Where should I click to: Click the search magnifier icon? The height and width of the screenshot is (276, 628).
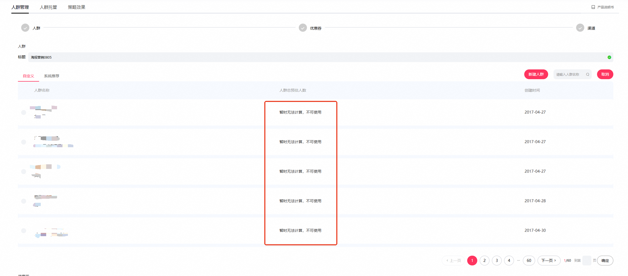pyautogui.click(x=588, y=75)
